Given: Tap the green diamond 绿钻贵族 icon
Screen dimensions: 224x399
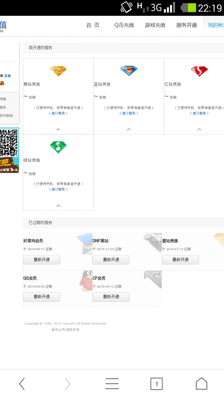Looking at the screenshot, I should tap(58, 147).
